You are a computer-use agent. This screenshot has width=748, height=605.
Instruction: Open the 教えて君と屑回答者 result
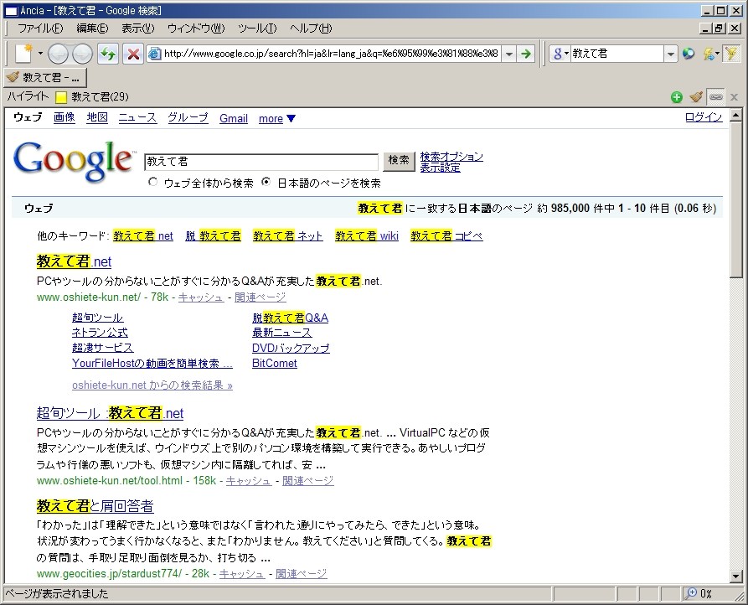point(95,506)
